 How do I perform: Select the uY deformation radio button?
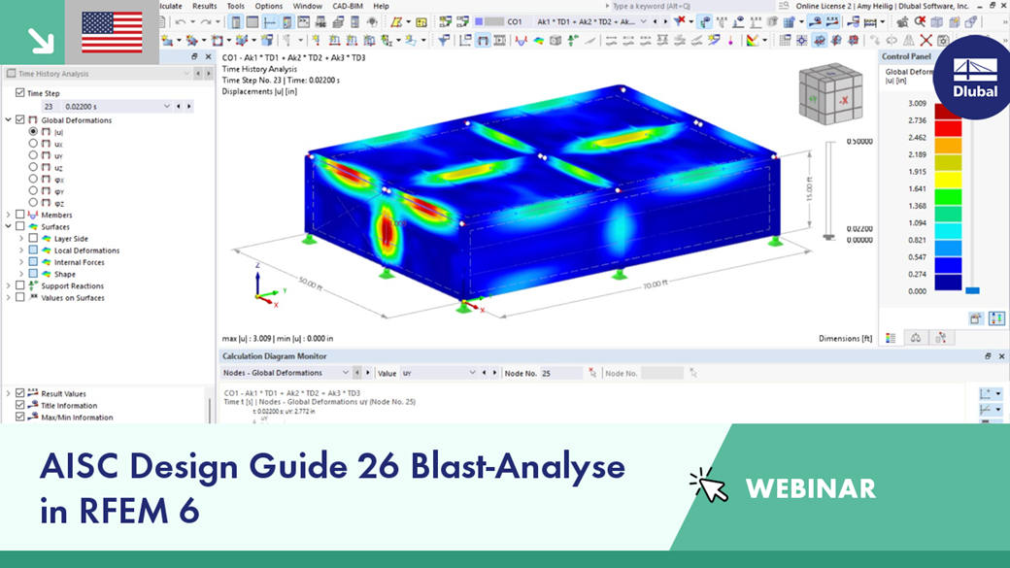[x=33, y=155]
